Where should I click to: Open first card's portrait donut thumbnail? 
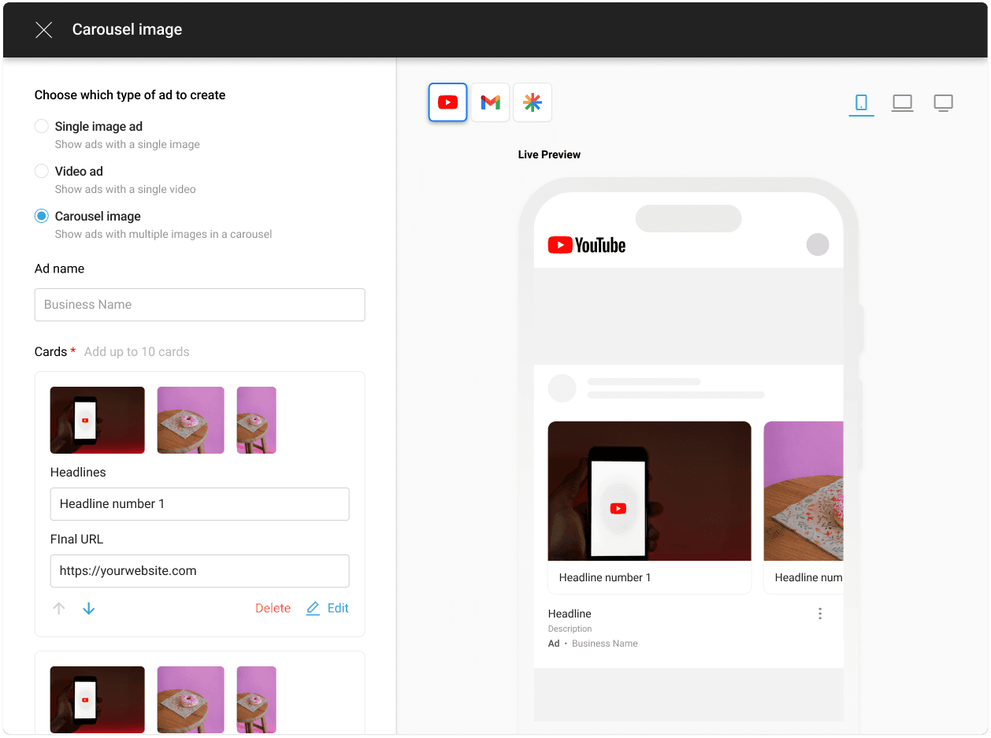click(x=257, y=420)
